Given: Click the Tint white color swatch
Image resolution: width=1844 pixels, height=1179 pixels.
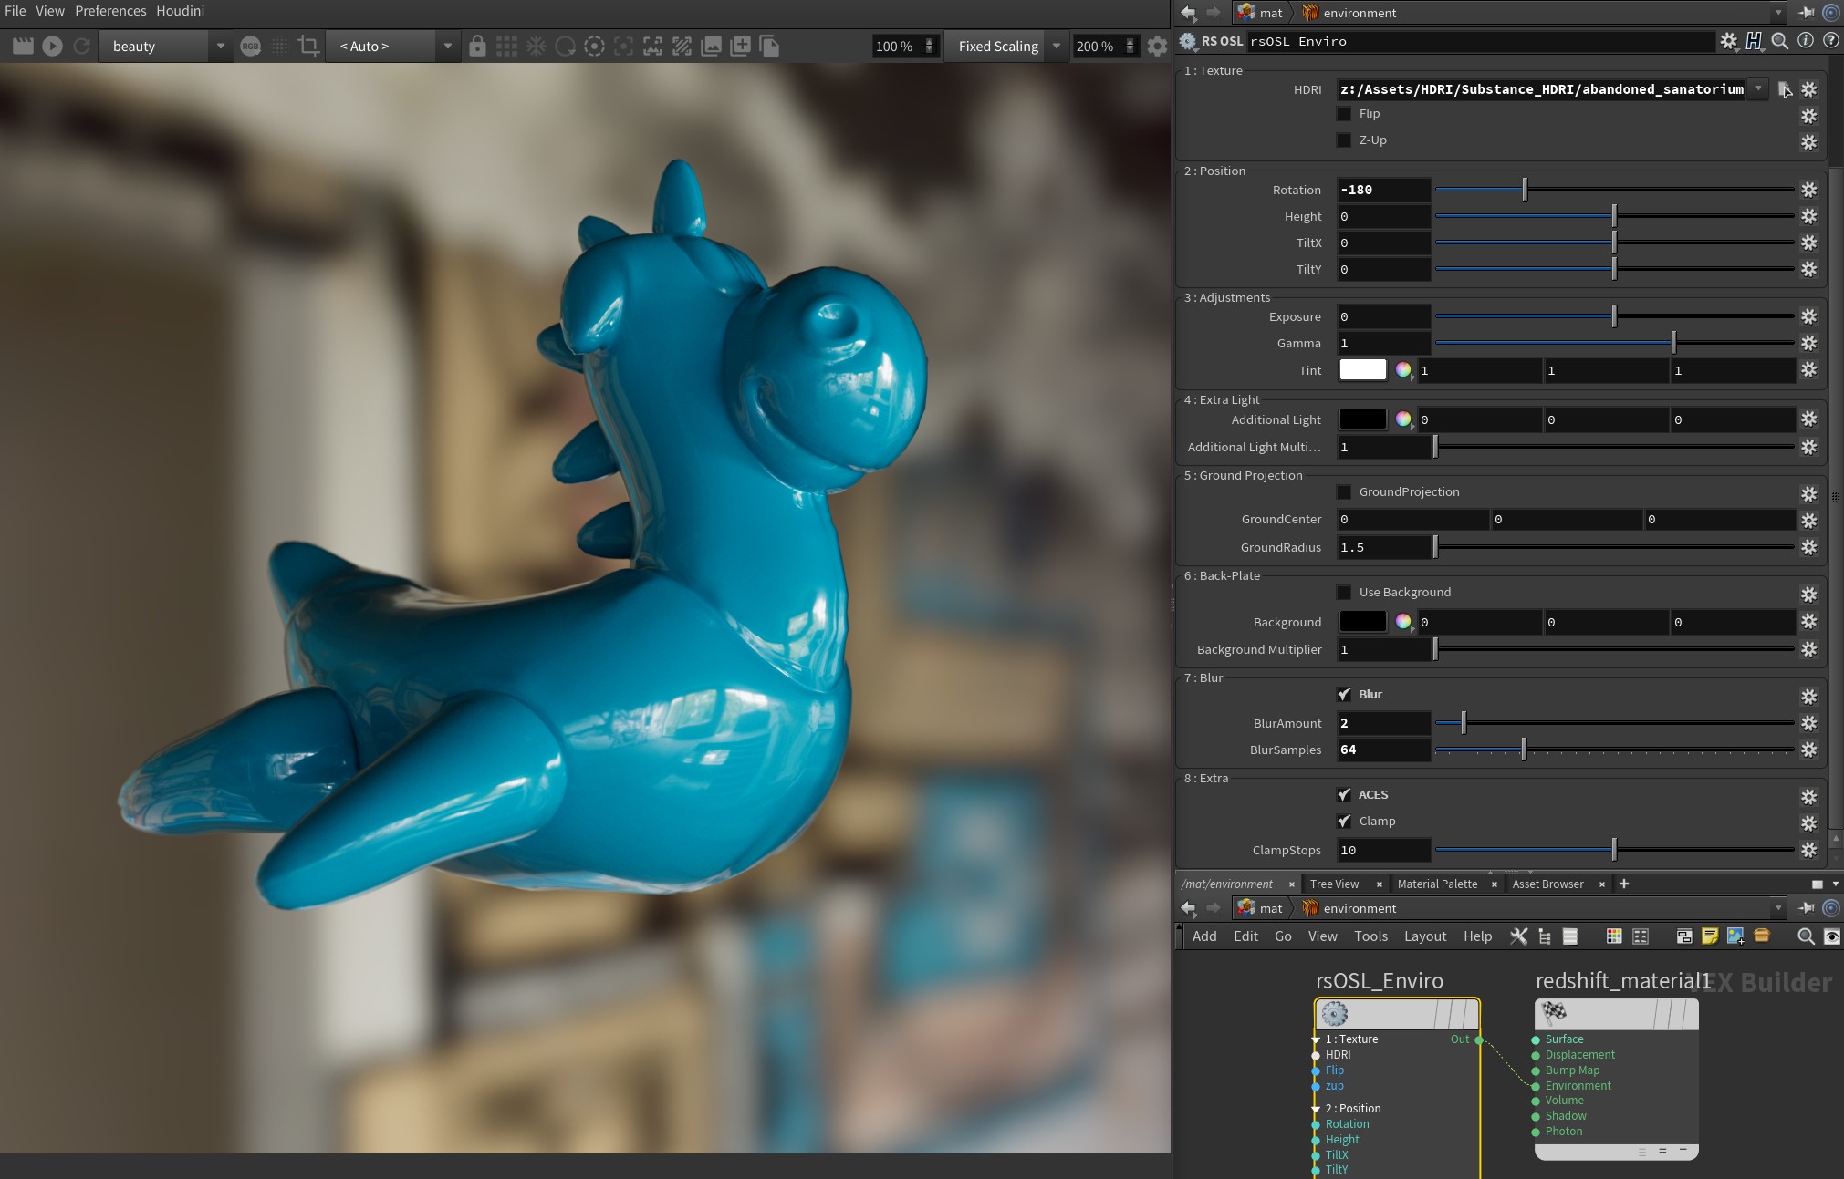Looking at the screenshot, I should point(1362,370).
